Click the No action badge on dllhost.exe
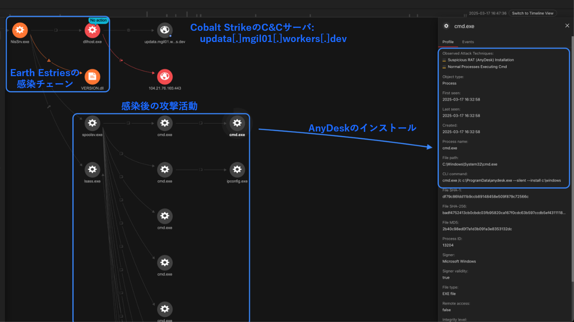Image resolution: width=574 pixels, height=322 pixels. 98,20
